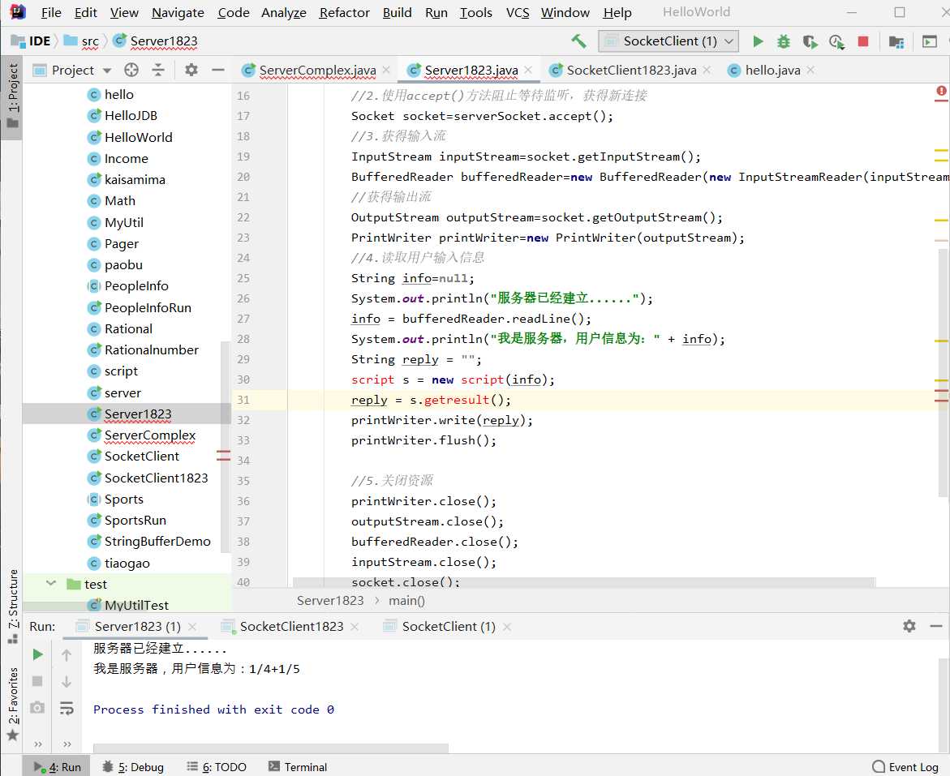Select HelloWorld in project tree

pos(138,138)
